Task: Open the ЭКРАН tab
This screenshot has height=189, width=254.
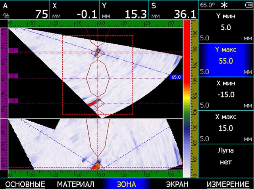Action: coord(177,184)
